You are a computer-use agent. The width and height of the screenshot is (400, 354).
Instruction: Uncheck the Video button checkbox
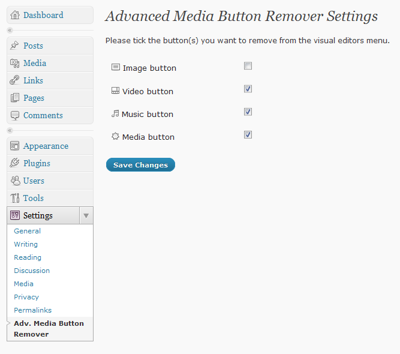click(x=248, y=89)
